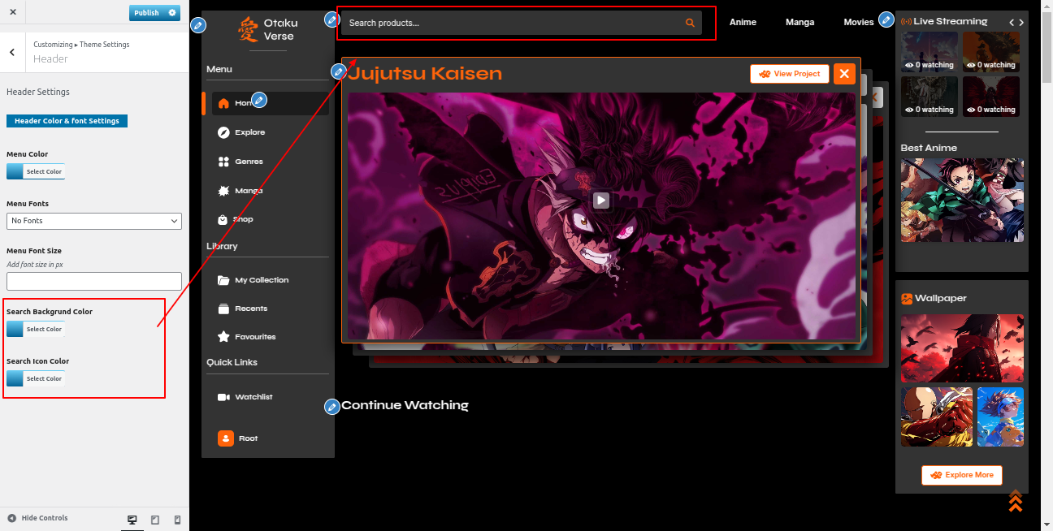Open the Menu Fonts dropdown
1053x531 pixels.
[x=94, y=221]
